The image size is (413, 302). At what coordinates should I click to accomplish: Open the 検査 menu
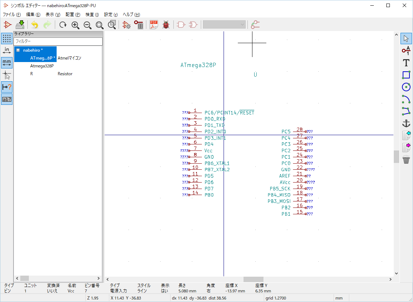(x=92, y=15)
